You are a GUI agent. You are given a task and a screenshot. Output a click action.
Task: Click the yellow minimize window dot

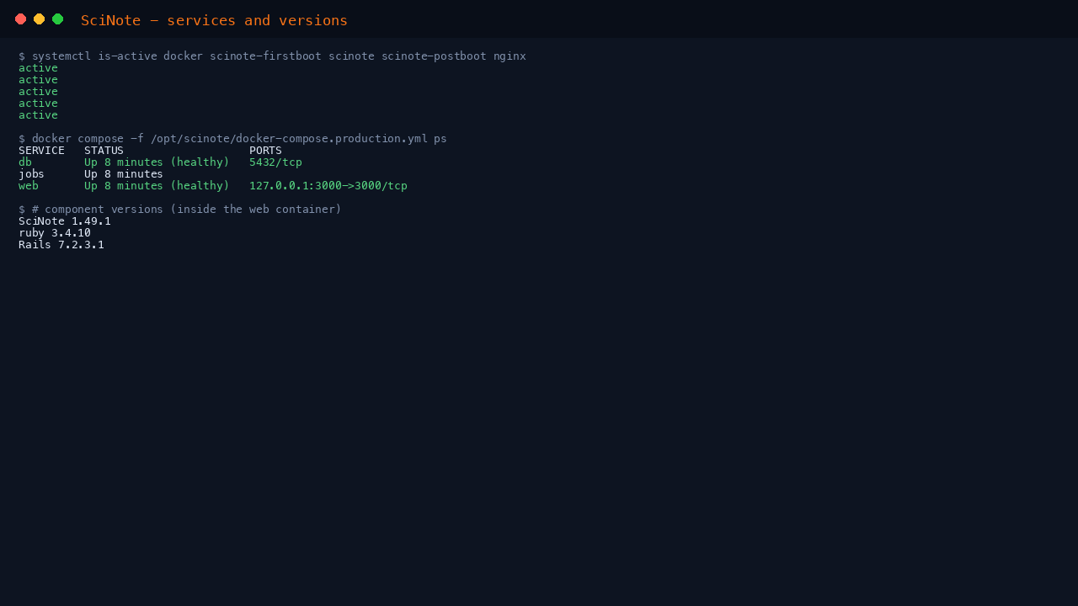coord(40,19)
